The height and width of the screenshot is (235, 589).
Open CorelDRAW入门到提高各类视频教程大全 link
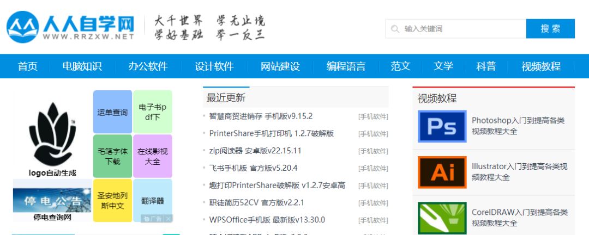pos(520,218)
